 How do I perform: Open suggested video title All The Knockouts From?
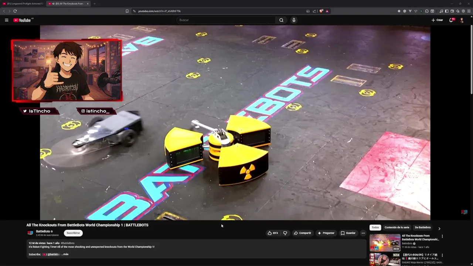420,238
